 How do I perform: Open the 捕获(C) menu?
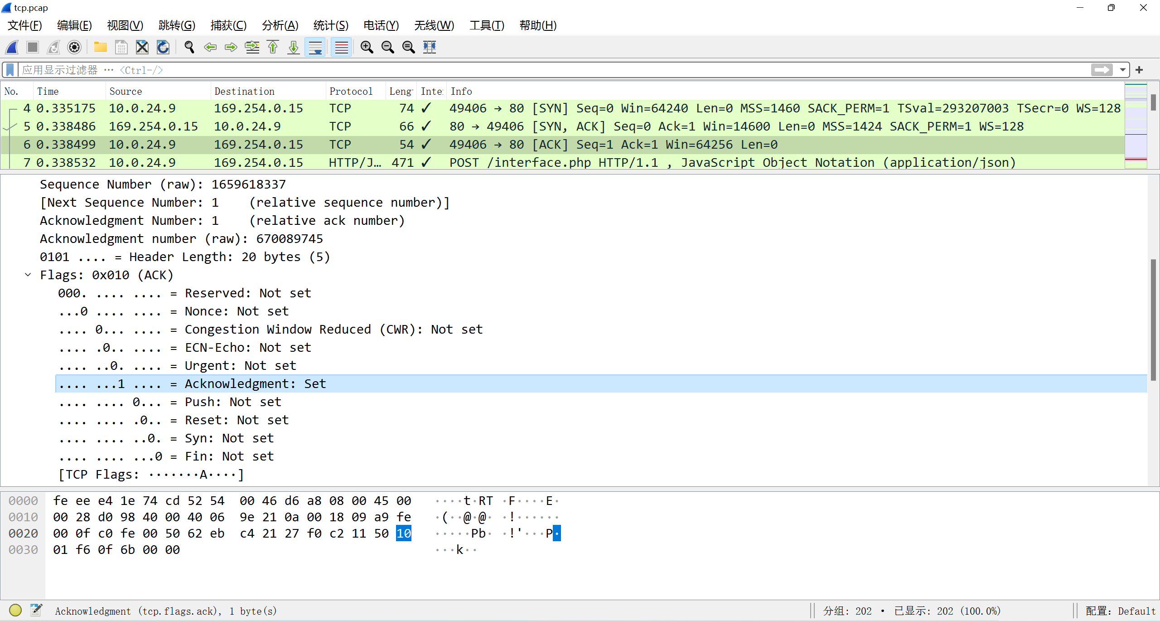coord(228,25)
